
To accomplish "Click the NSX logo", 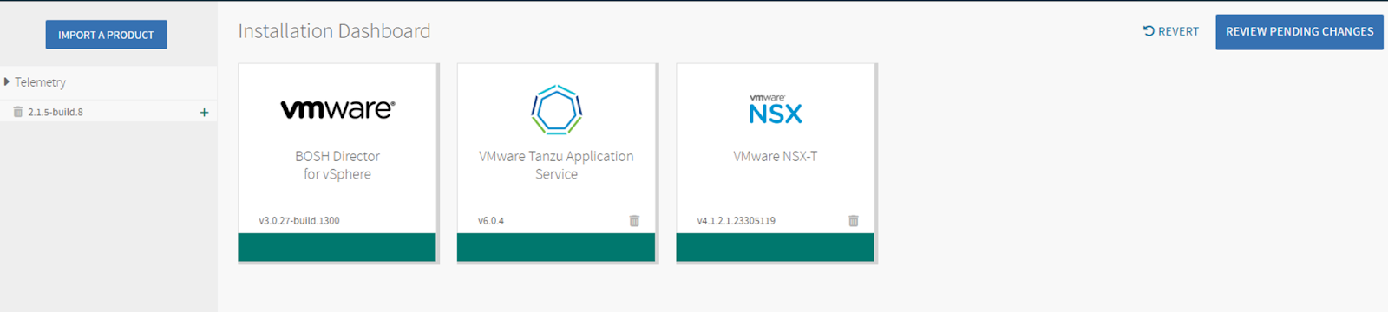I will pos(776,109).
